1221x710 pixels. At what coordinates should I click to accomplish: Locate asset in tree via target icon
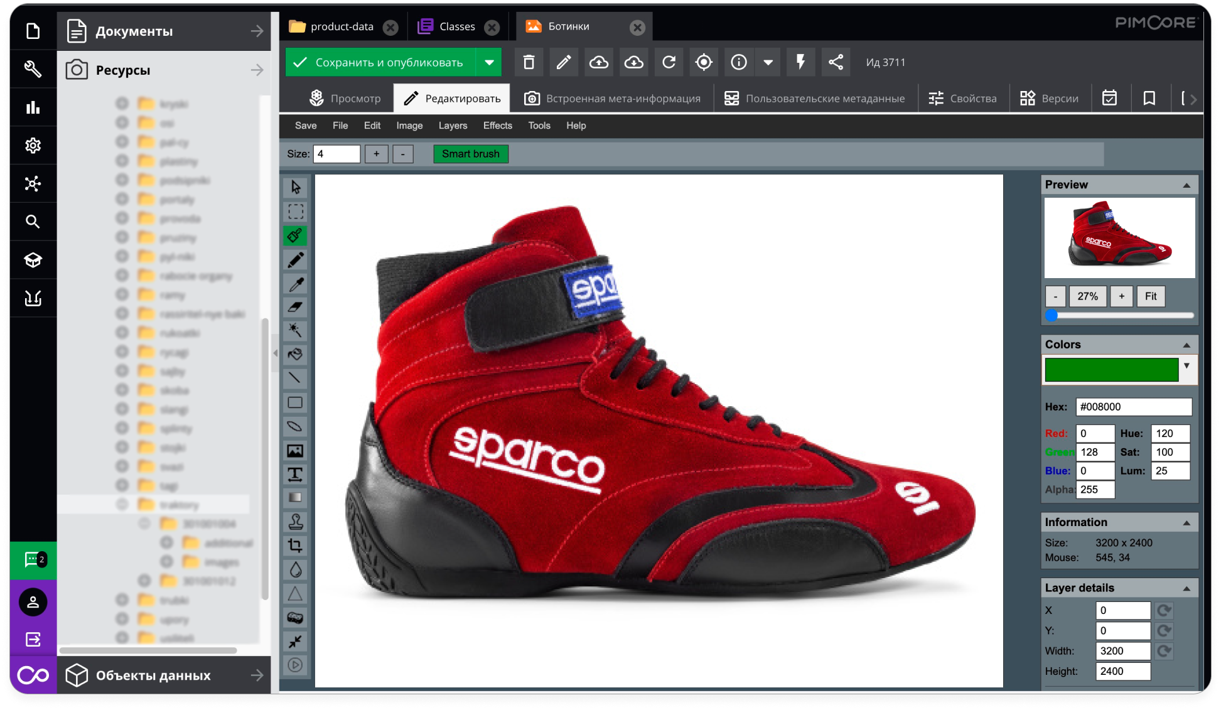click(704, 62)
